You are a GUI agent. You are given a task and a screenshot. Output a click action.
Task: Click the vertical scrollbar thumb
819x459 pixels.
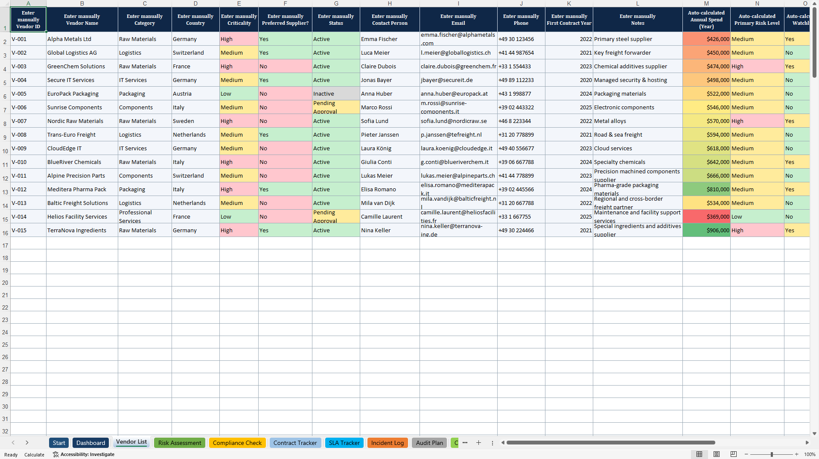click(x=814, y=42)
